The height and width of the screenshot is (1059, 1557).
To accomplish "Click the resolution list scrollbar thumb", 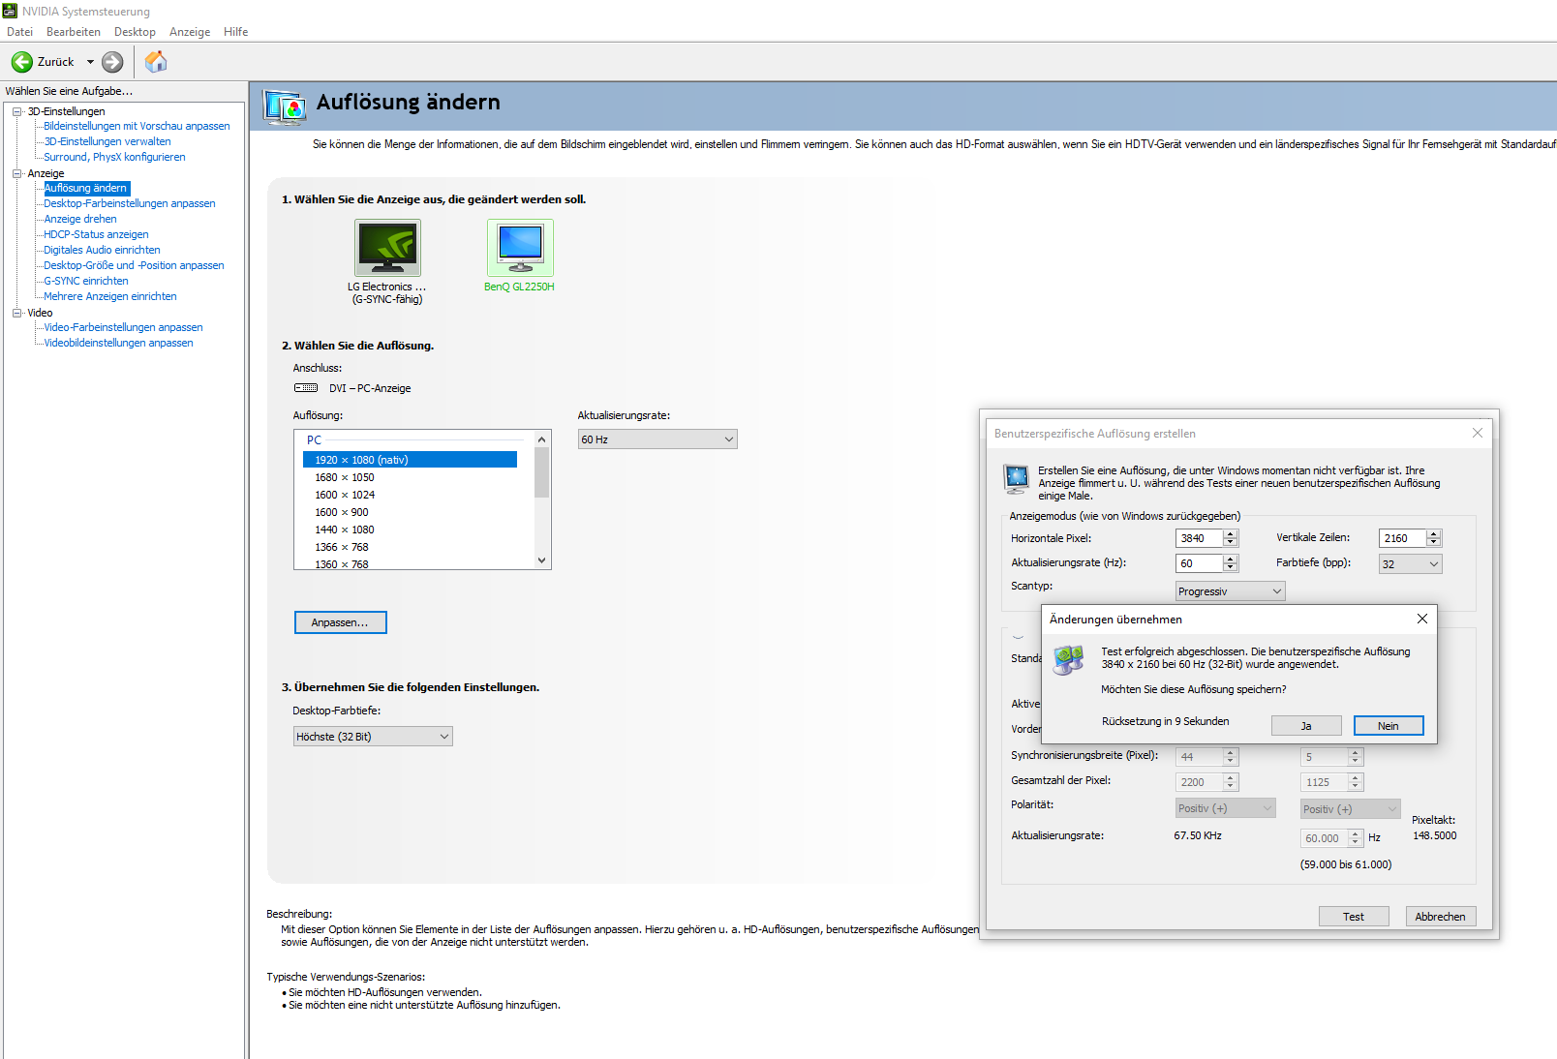I will (542, 473).
